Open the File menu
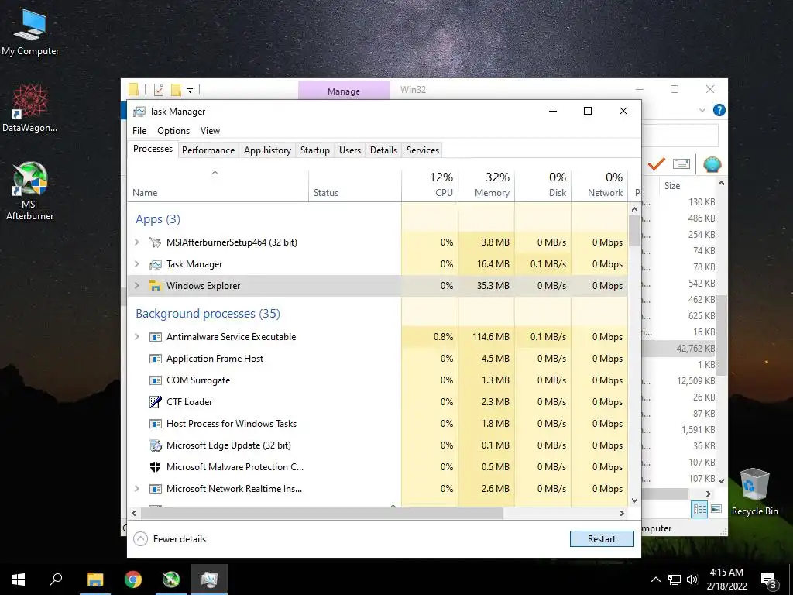Image resolution: width=793 pixels, height=595 pixels. coord(139,130)
